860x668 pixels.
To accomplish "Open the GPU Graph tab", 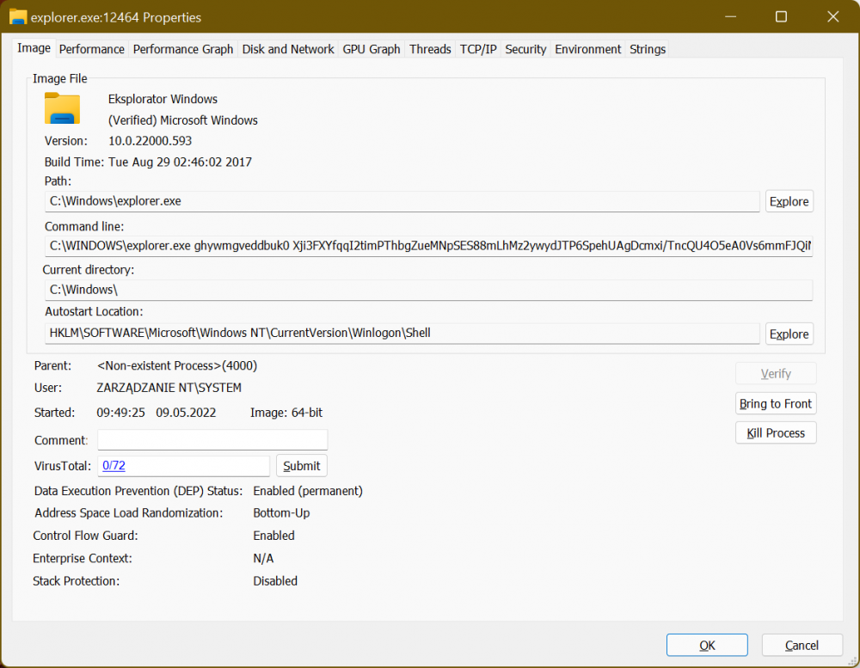I will click(x=372, y=49).
